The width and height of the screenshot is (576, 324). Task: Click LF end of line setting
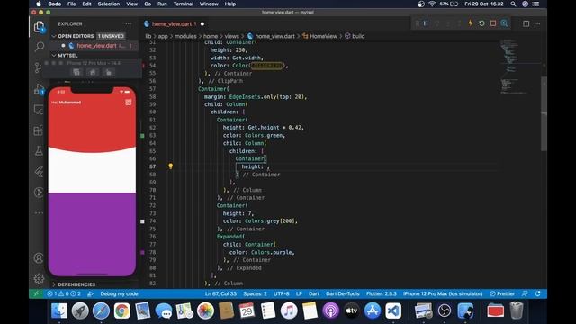click(299, 293)
